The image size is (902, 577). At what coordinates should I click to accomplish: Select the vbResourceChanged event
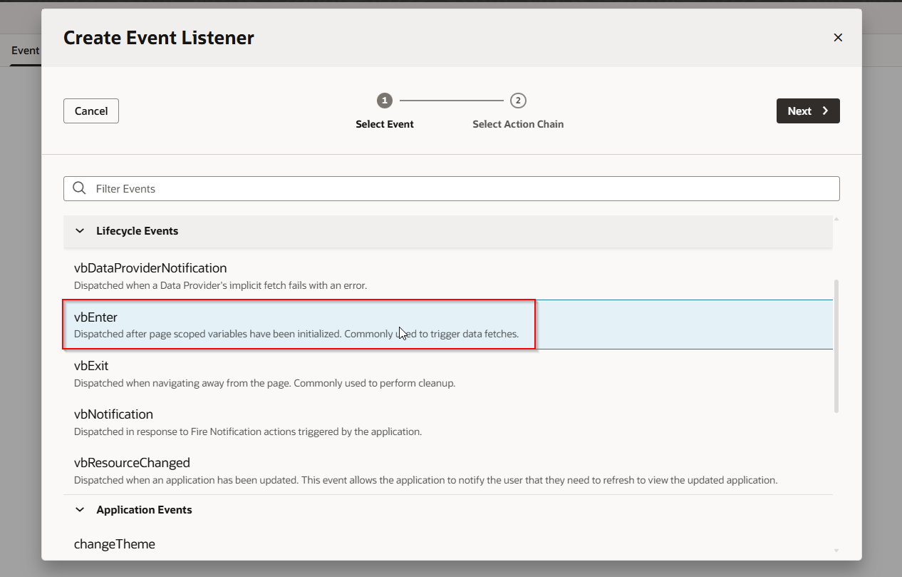(132, 463)
